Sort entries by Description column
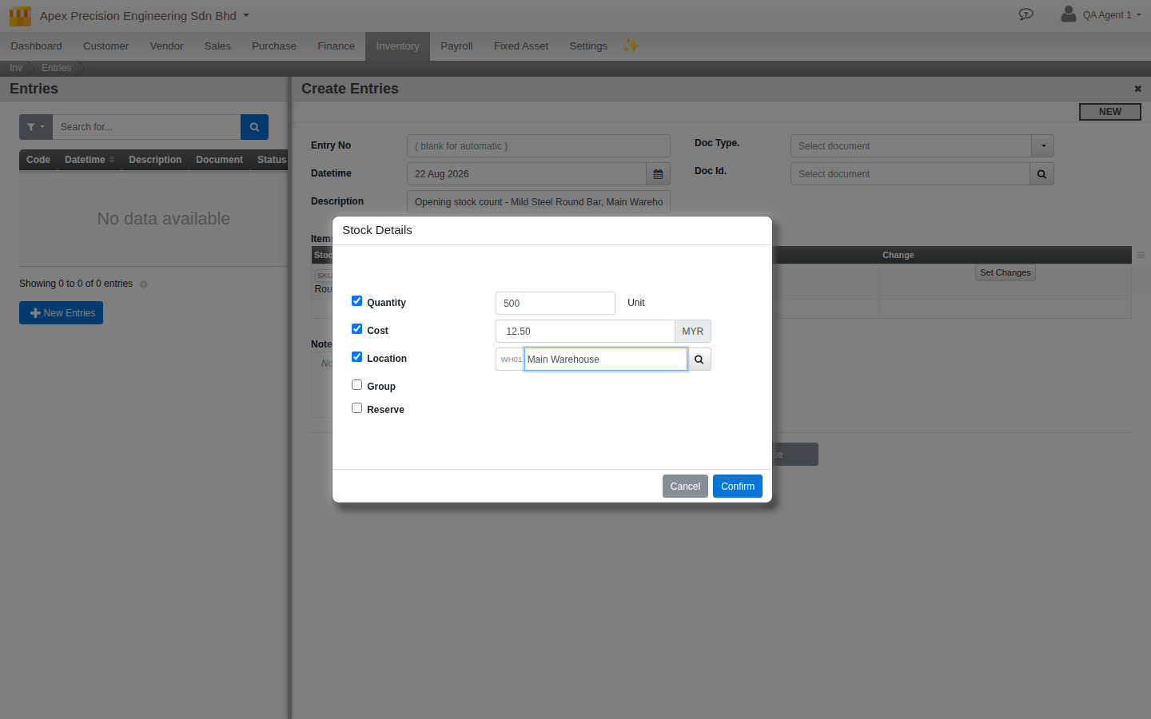The width and height of the screenshot is (1151, 719). pos(155,160)
